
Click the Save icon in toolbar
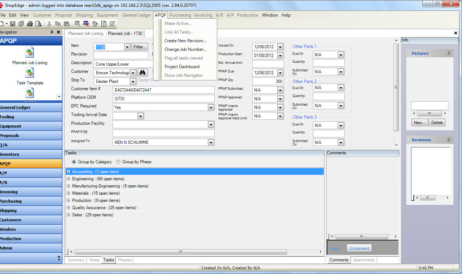(x=13, y=24)
